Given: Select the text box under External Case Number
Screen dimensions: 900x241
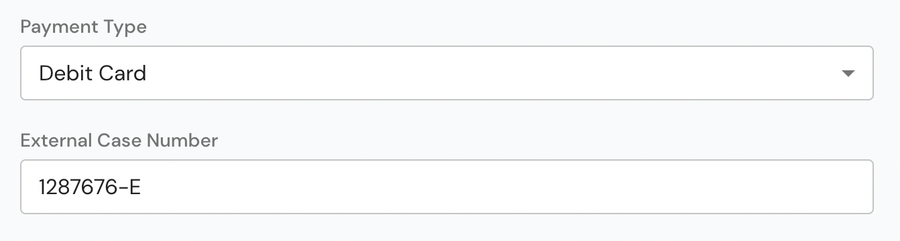Looking at the screenshot, I should tap(447, 187).
